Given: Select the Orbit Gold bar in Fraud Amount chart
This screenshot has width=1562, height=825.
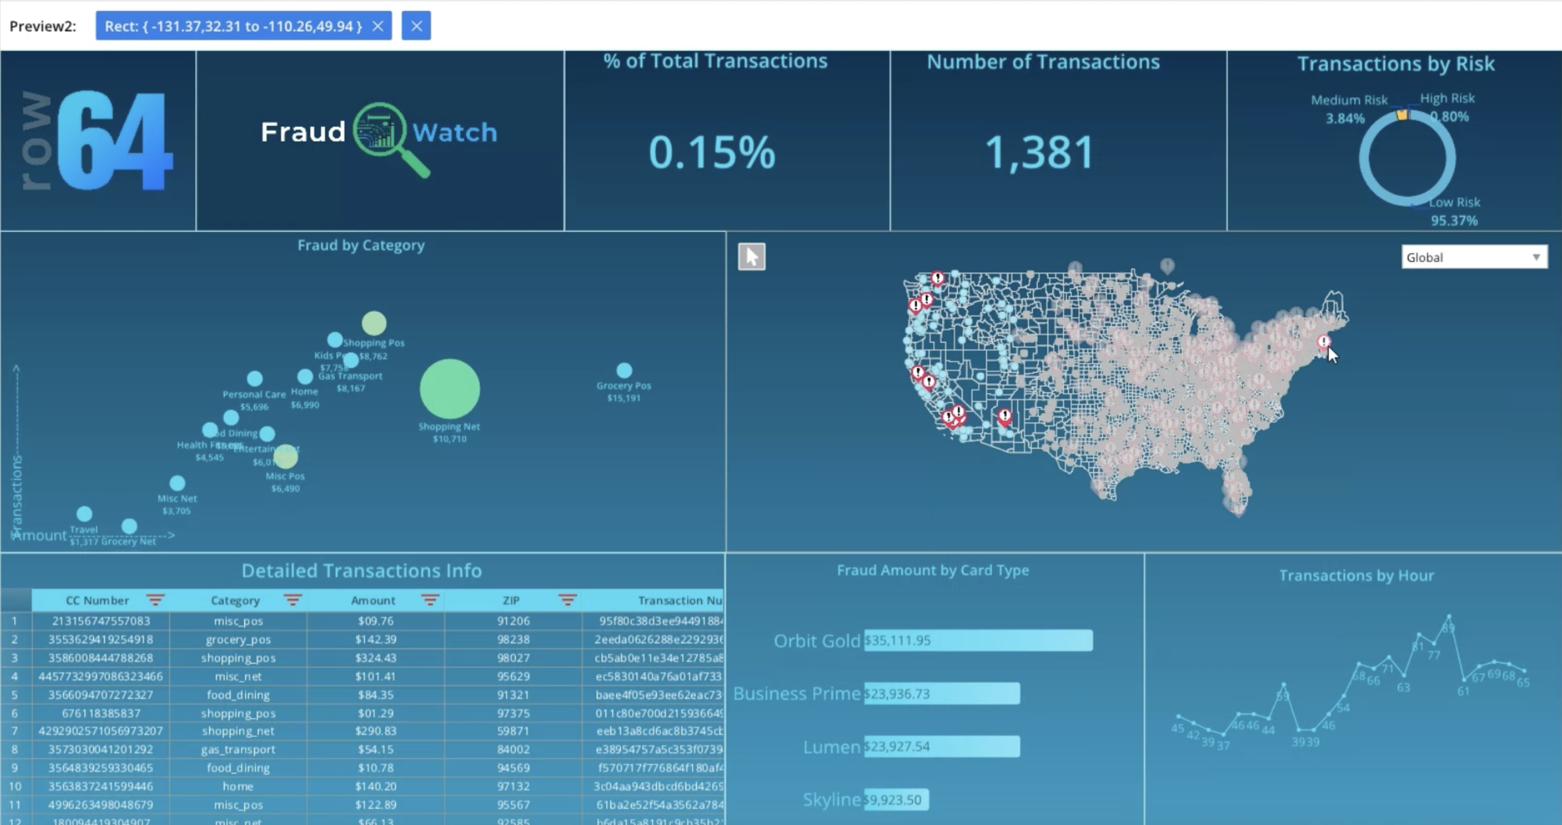Looking at the screenshot, I should click(x=975, y=640).
